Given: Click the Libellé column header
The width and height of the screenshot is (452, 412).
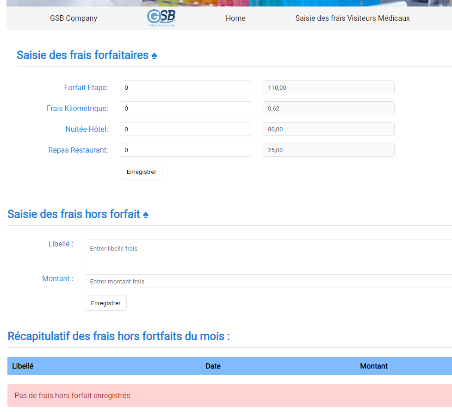Looking at the screenshot, I should point(23,366).
